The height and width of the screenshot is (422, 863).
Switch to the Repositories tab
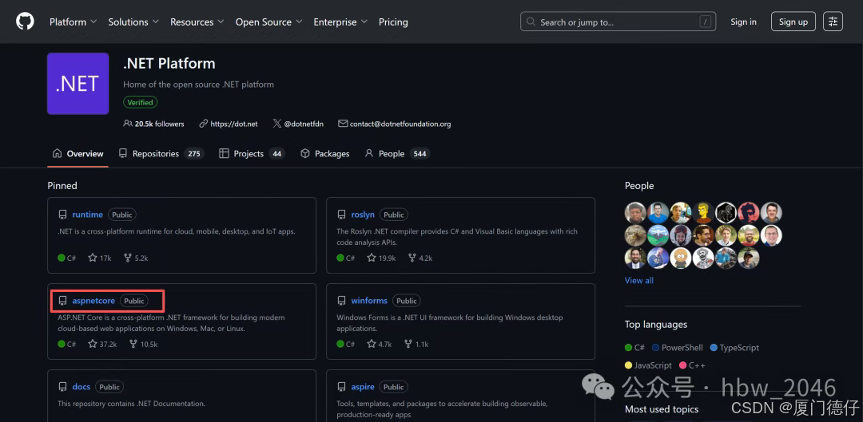click(161, 154)
